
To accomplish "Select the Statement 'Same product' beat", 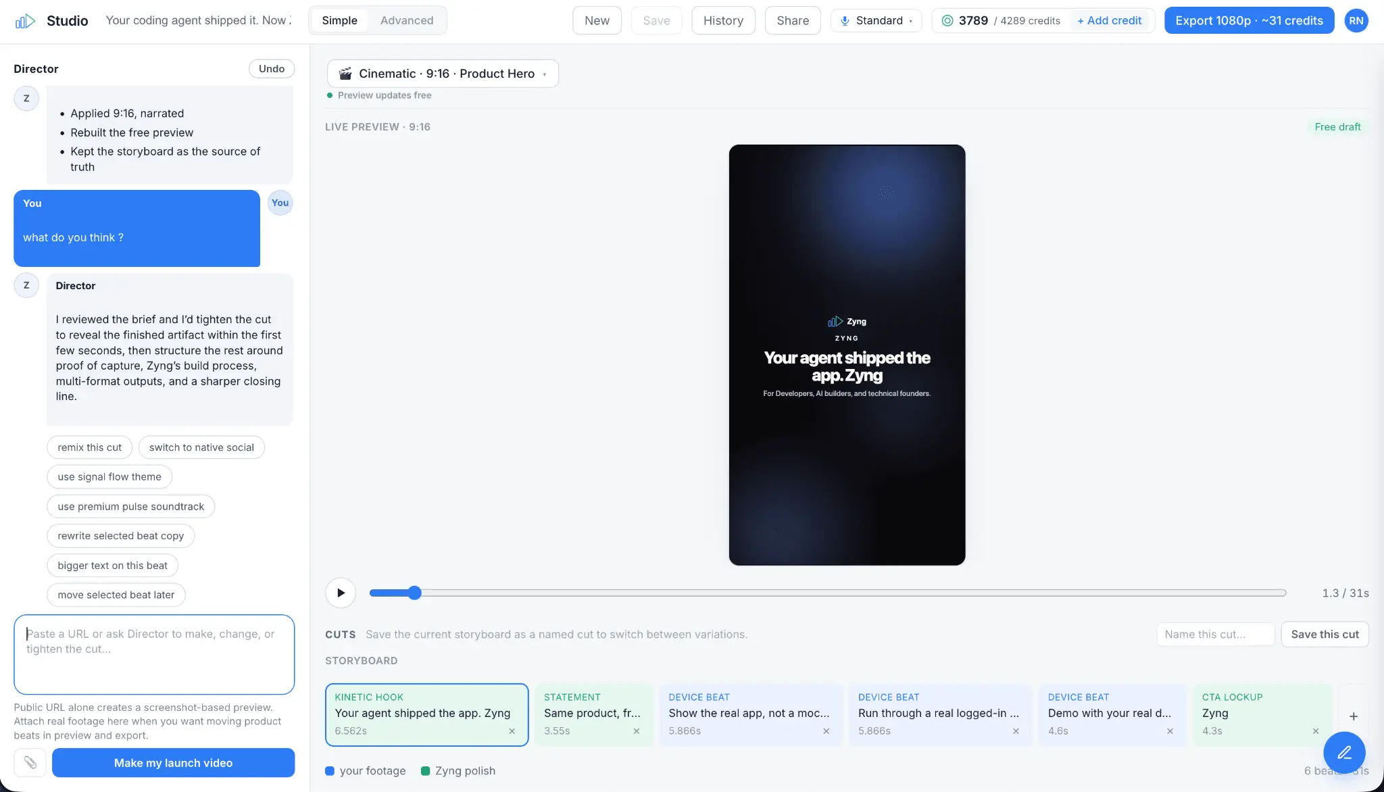I will click(594, 714).
